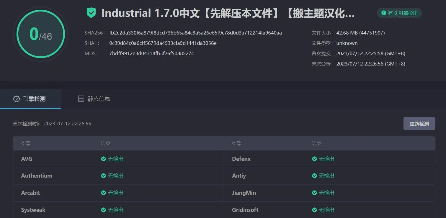Click the Authentium engine name
446x218 pixels.
click(x=37, y=176)
